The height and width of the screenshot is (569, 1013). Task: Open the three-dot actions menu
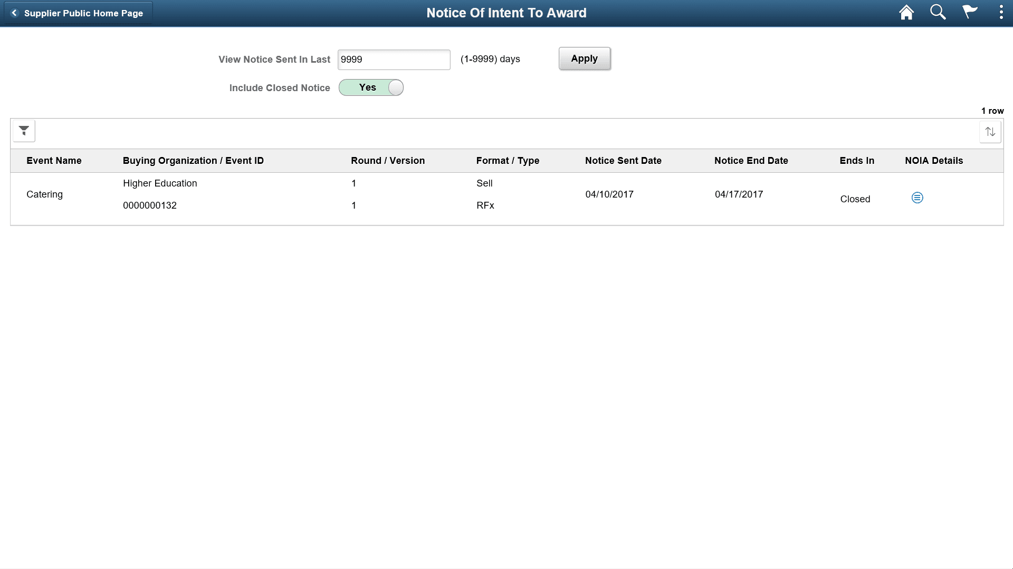pos(1001,13)
